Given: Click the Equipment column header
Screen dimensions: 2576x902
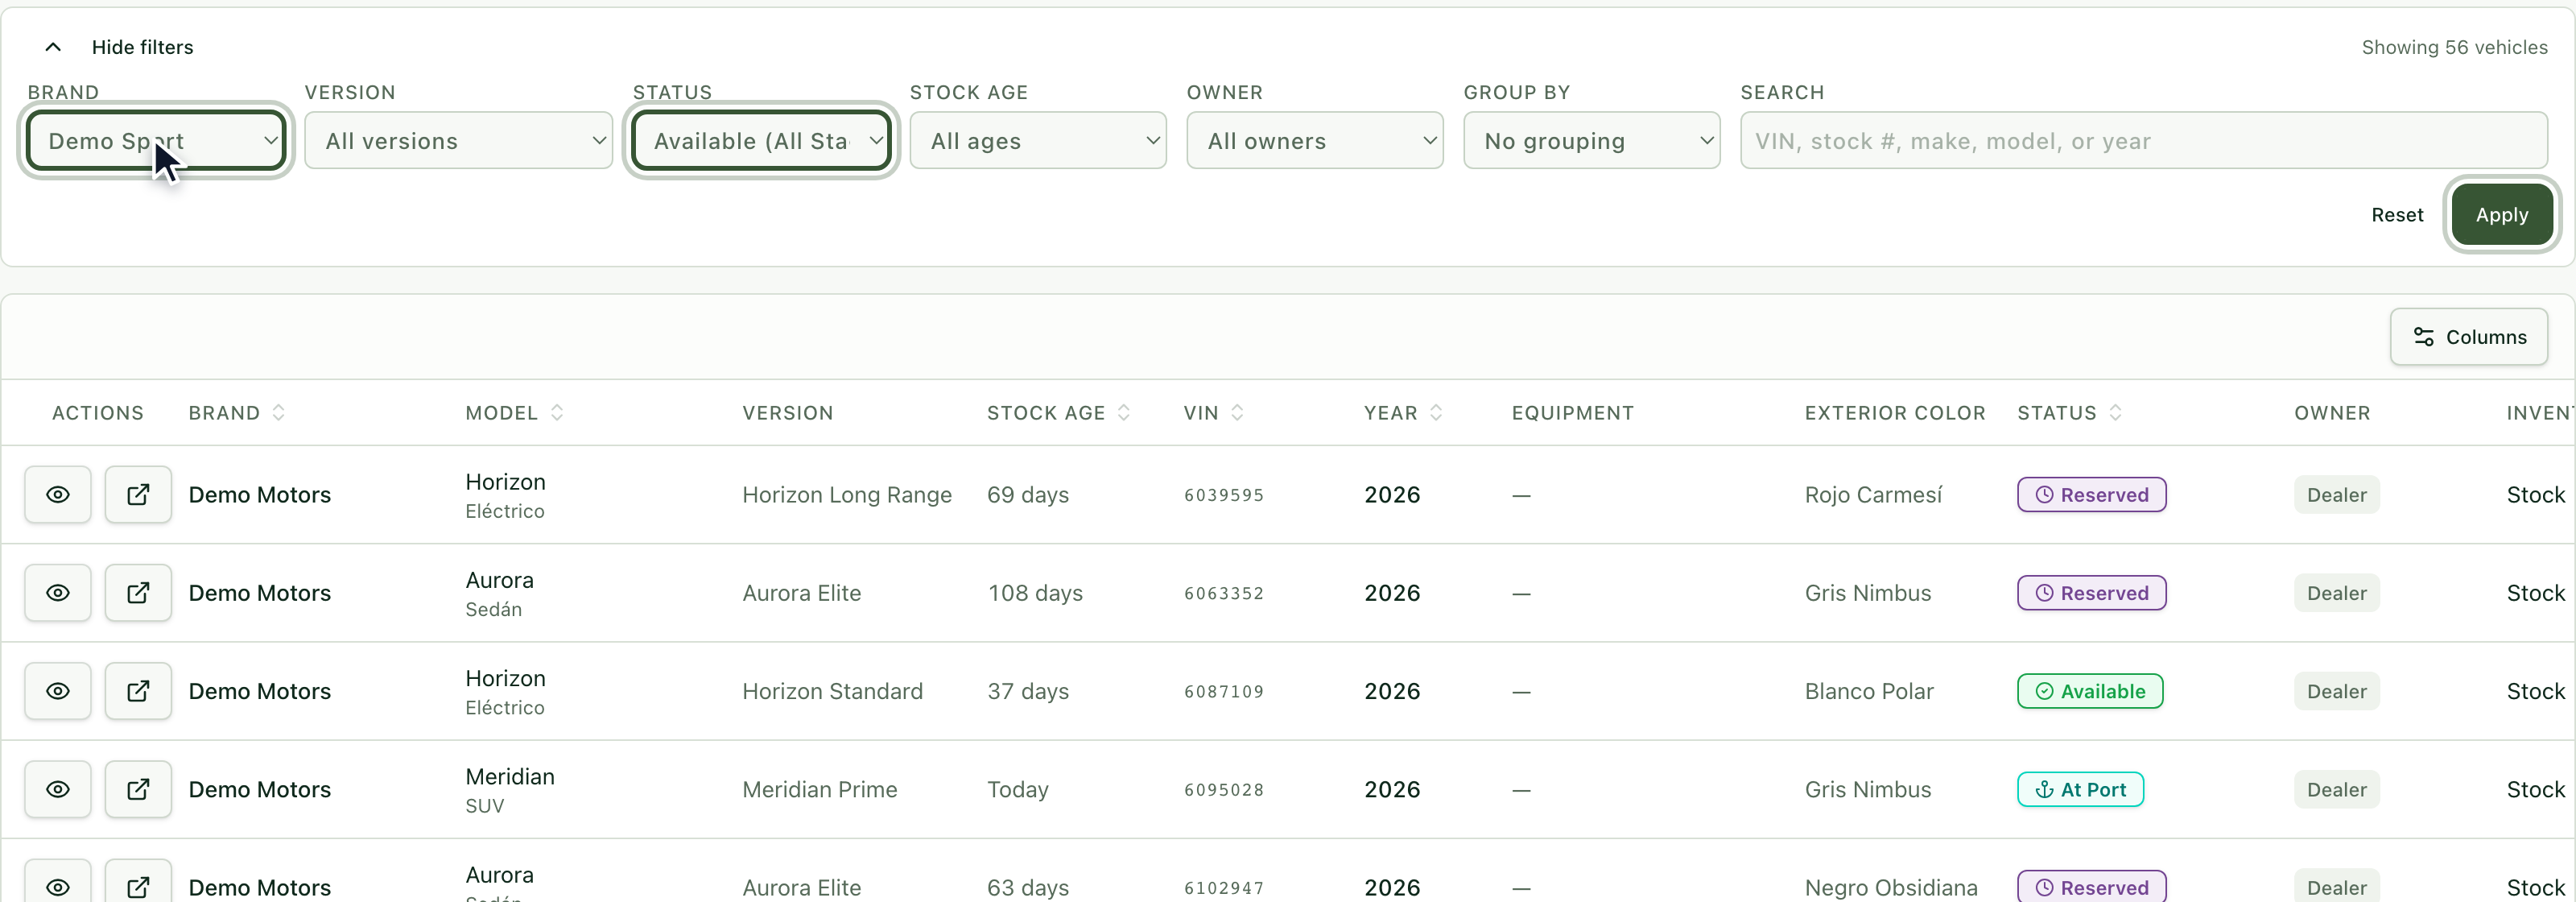Looking at the screenshot, I should tap(1572, 413).
